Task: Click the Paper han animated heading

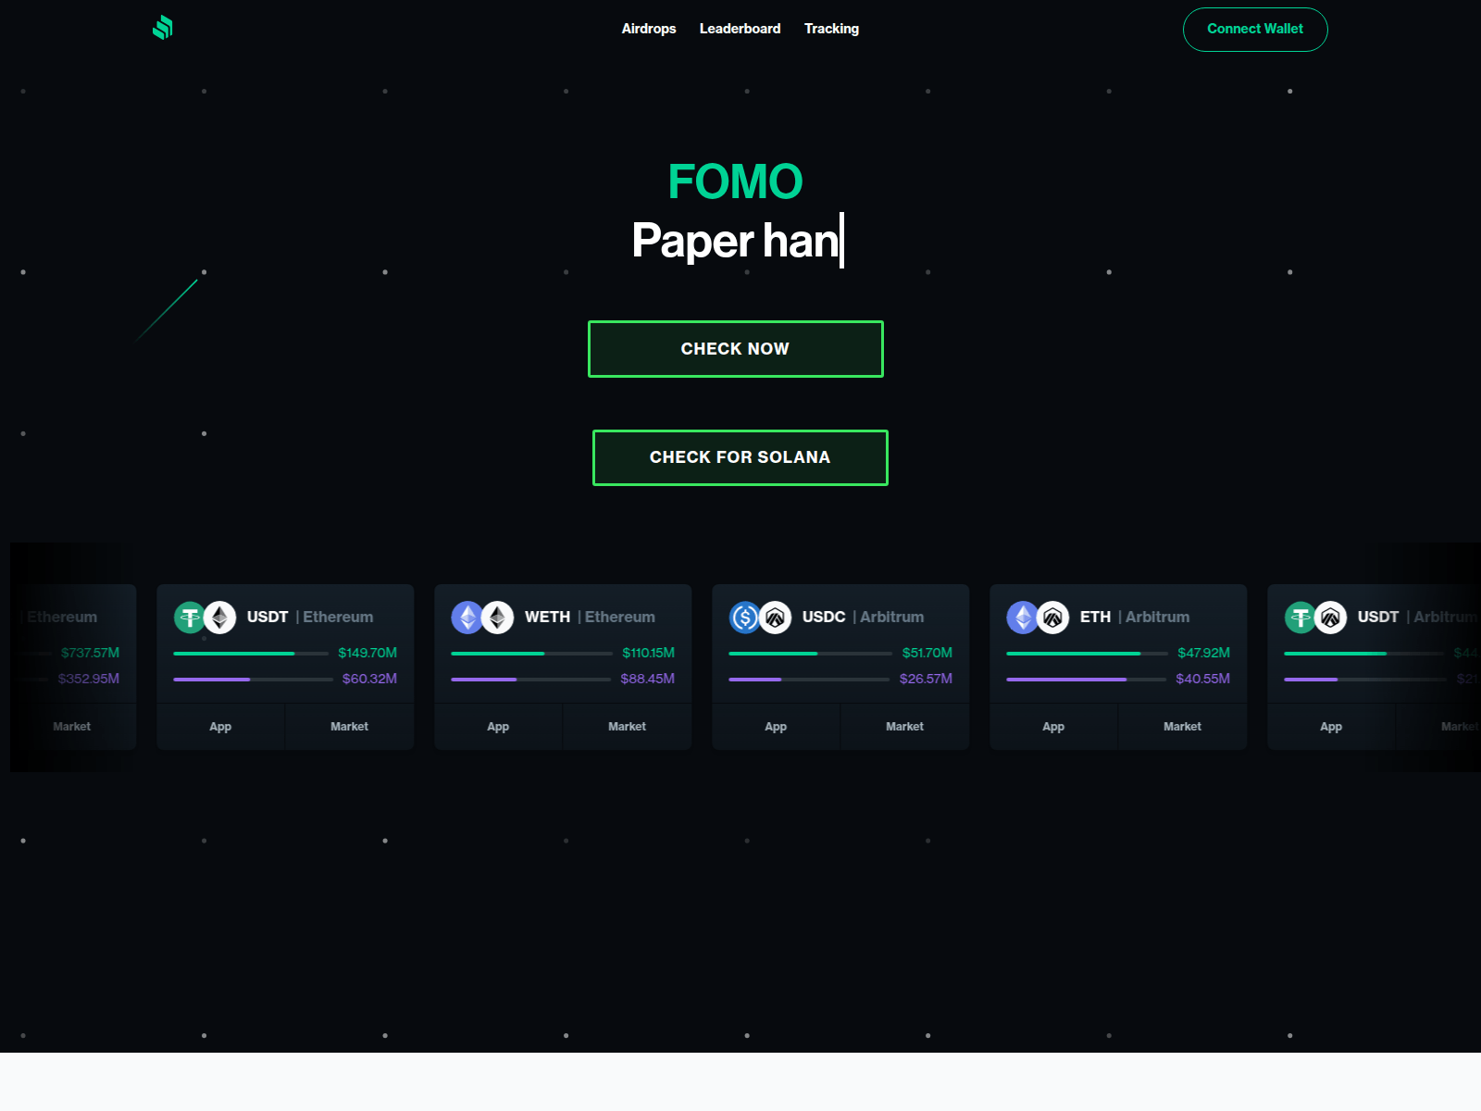Action: click(737, 241)
